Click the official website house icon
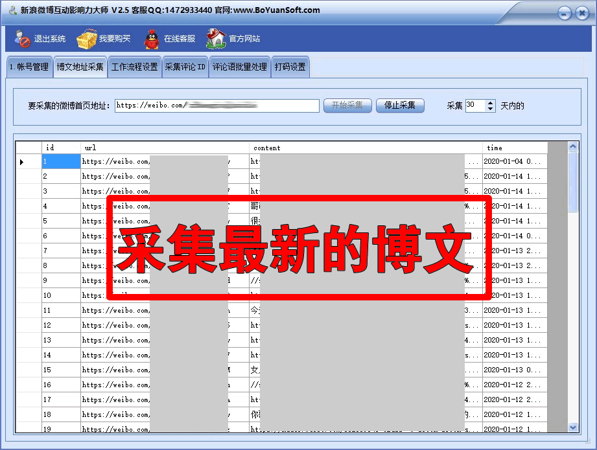597x450 pixels. pos(217,39)
